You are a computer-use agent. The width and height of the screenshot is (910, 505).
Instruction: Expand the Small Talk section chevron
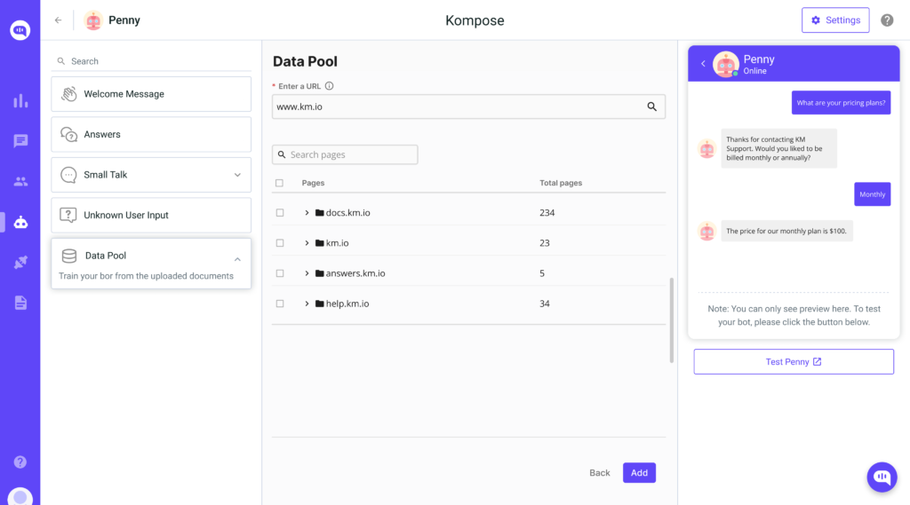coord(237,175)
